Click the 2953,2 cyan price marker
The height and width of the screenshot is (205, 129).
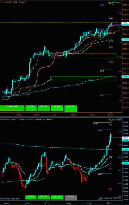click(x=125, y=77)
